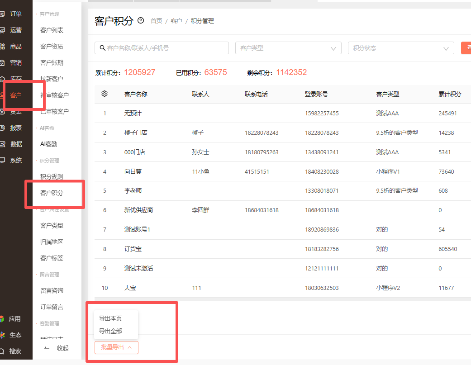
Task: Open 订单留言 submenu item
Action: 52,307
